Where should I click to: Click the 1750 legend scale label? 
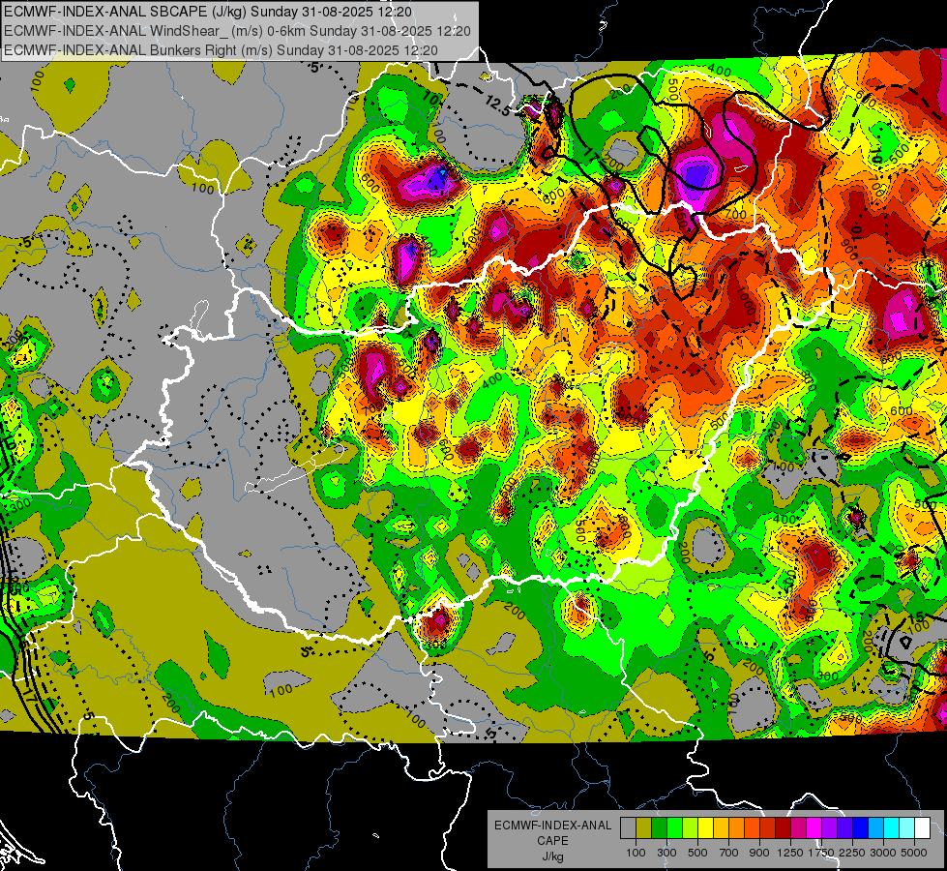pos(821,853)
